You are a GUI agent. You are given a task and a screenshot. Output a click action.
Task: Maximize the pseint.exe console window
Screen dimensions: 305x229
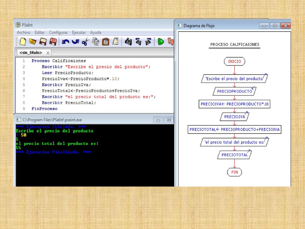169,120
